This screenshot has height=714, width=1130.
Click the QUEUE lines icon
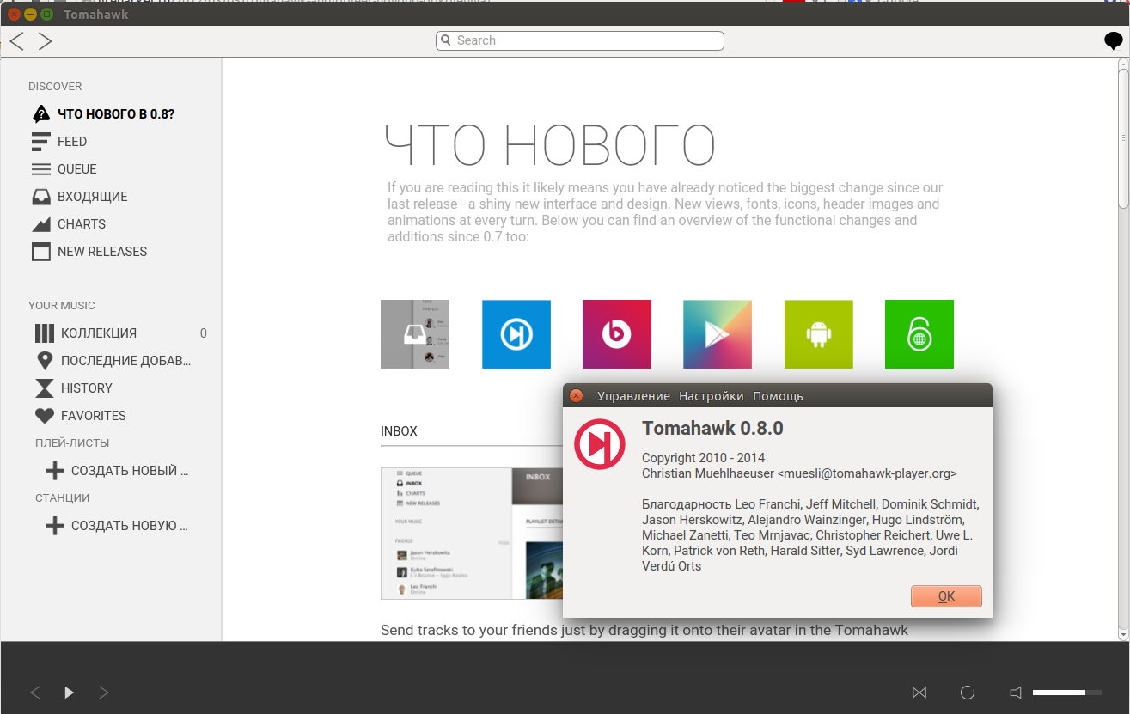point(41,169)
